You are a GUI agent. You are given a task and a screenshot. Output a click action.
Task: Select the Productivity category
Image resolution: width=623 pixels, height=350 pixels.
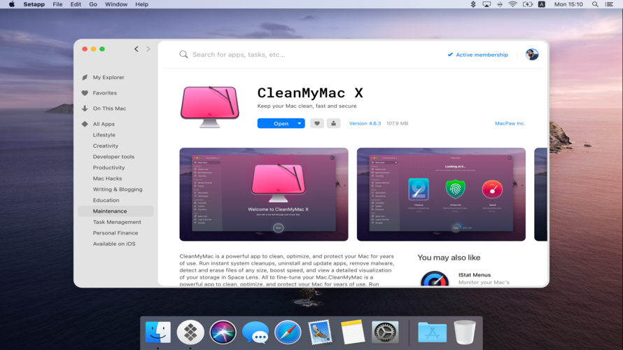pyautogui.click(x=109, y=168)
